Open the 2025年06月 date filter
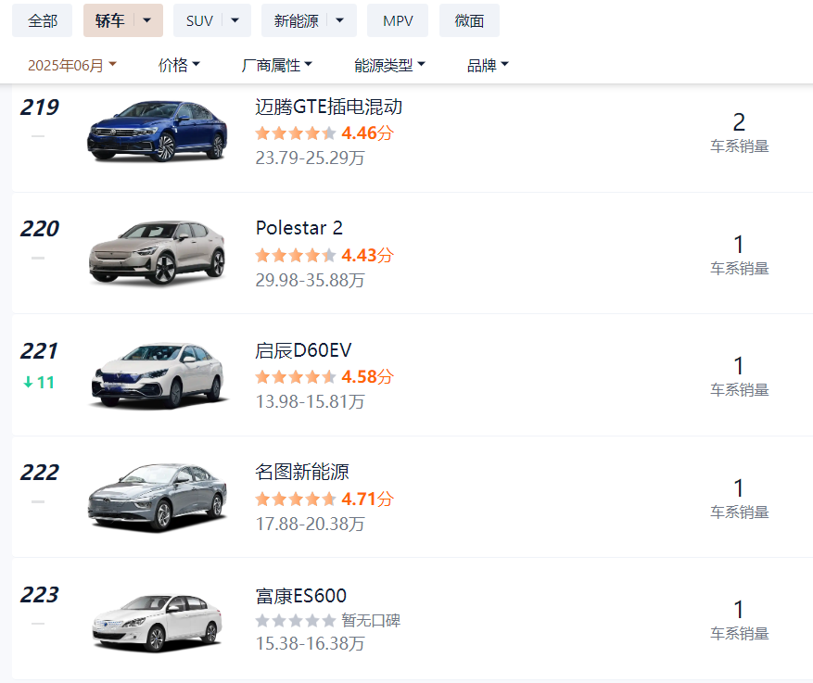This screenshot has width=813, height=683. pos(72,65)
